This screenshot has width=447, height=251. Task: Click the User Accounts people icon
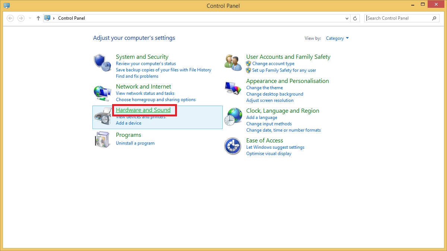click(x=233, y=62)
